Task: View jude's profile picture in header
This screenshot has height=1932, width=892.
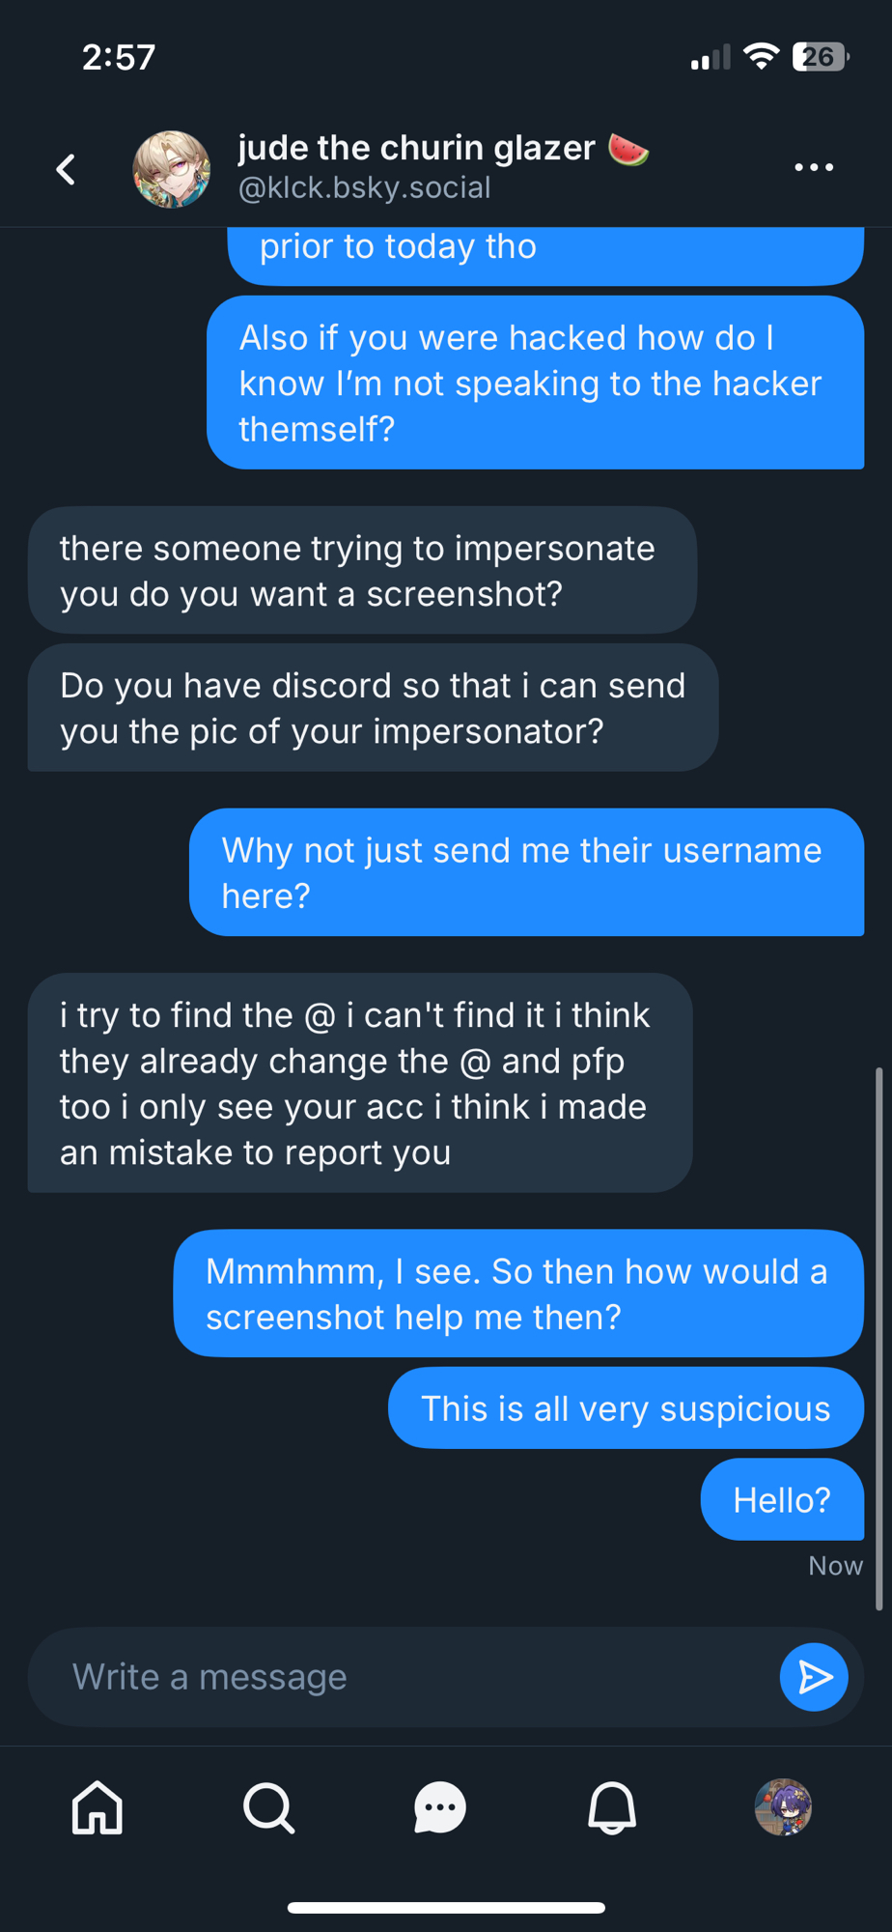Action: tap(171, 170)
